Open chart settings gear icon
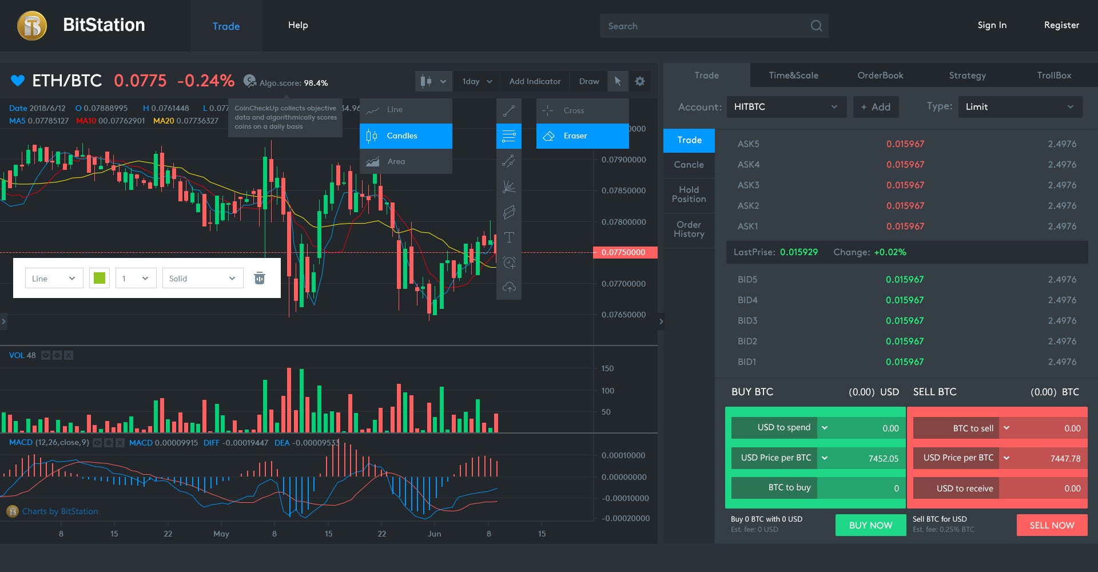The image size is (1098, 572). (x=640, y=81)
